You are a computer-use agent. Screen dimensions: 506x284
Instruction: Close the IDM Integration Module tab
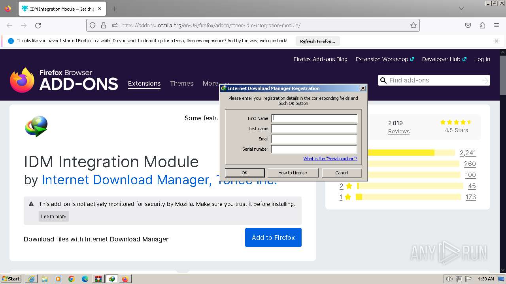click(x=100, y=9)
